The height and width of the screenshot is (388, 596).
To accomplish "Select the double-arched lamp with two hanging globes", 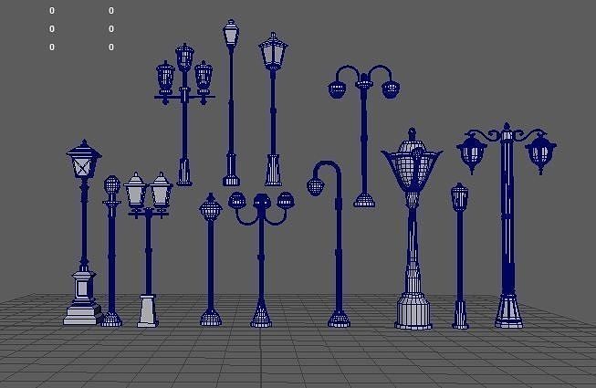I will click(x=364, y=136).
